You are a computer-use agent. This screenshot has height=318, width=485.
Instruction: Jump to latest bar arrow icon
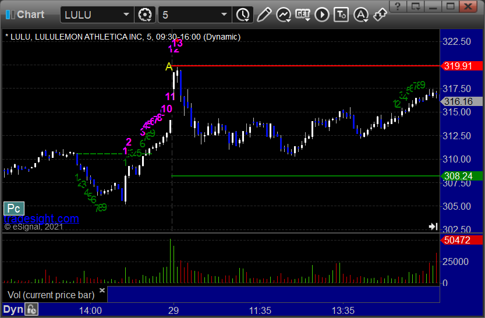click(433, 227)
